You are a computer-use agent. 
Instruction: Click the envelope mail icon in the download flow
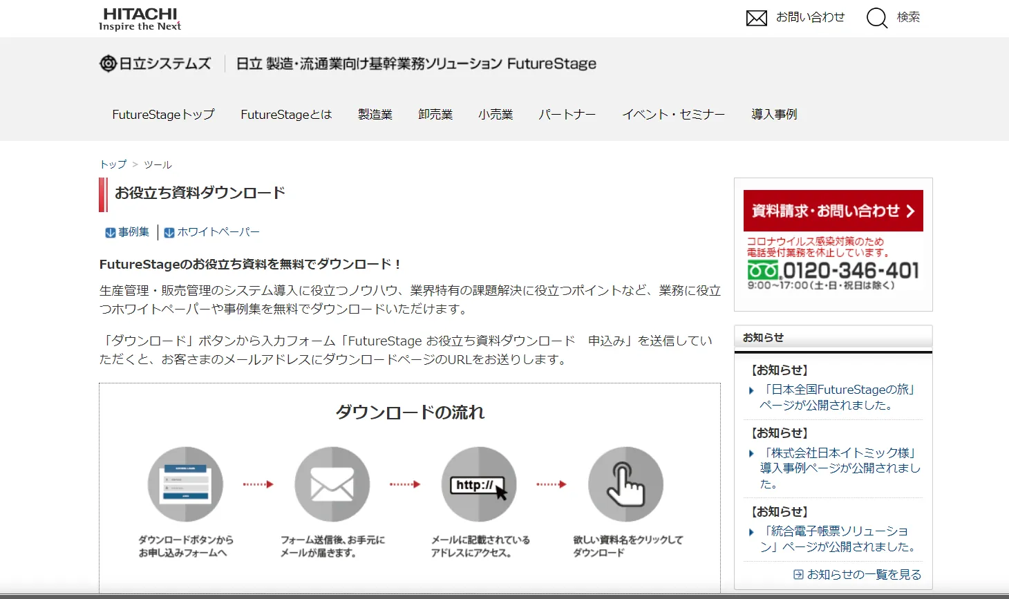click(332, 484)
